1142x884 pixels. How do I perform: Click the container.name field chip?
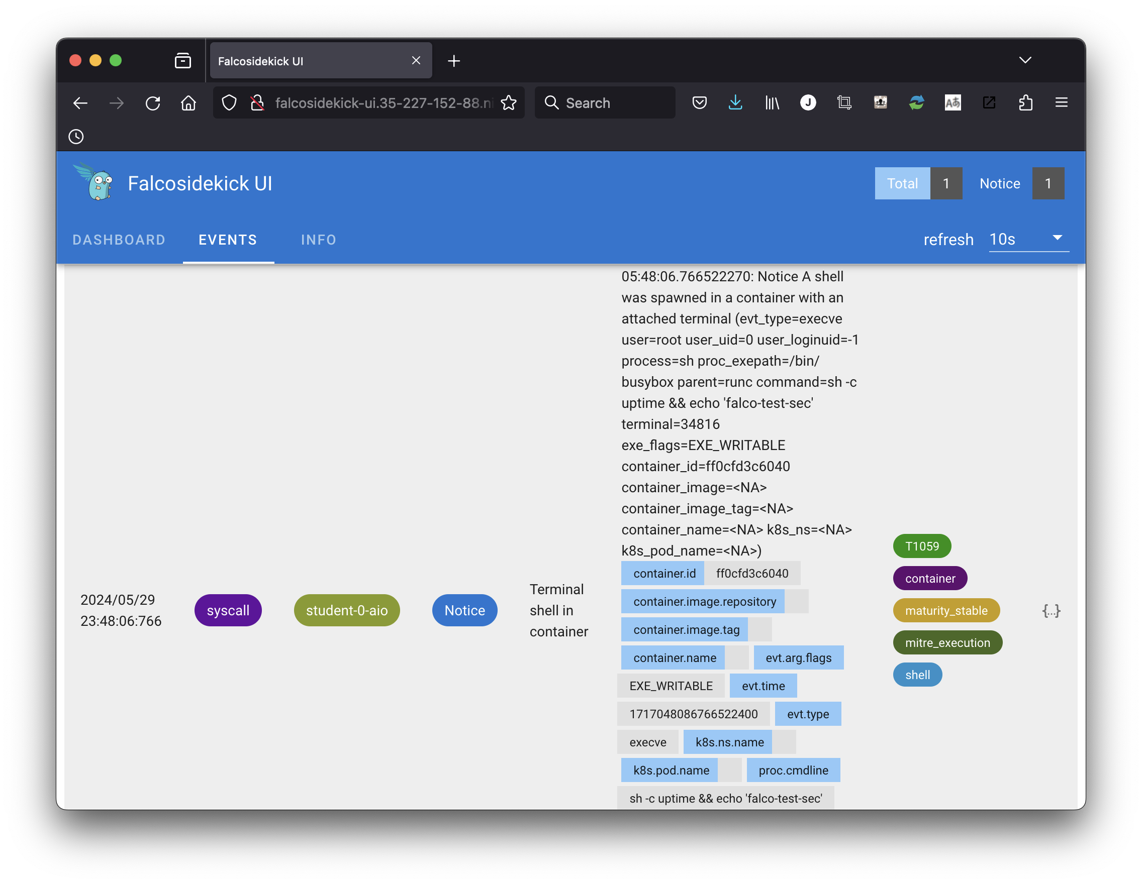673,658
